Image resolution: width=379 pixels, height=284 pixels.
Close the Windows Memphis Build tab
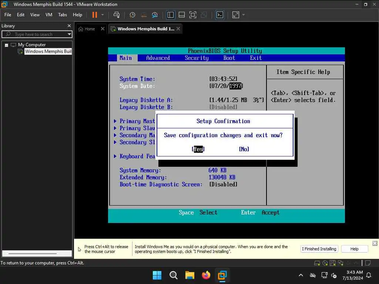coord(178,29)
